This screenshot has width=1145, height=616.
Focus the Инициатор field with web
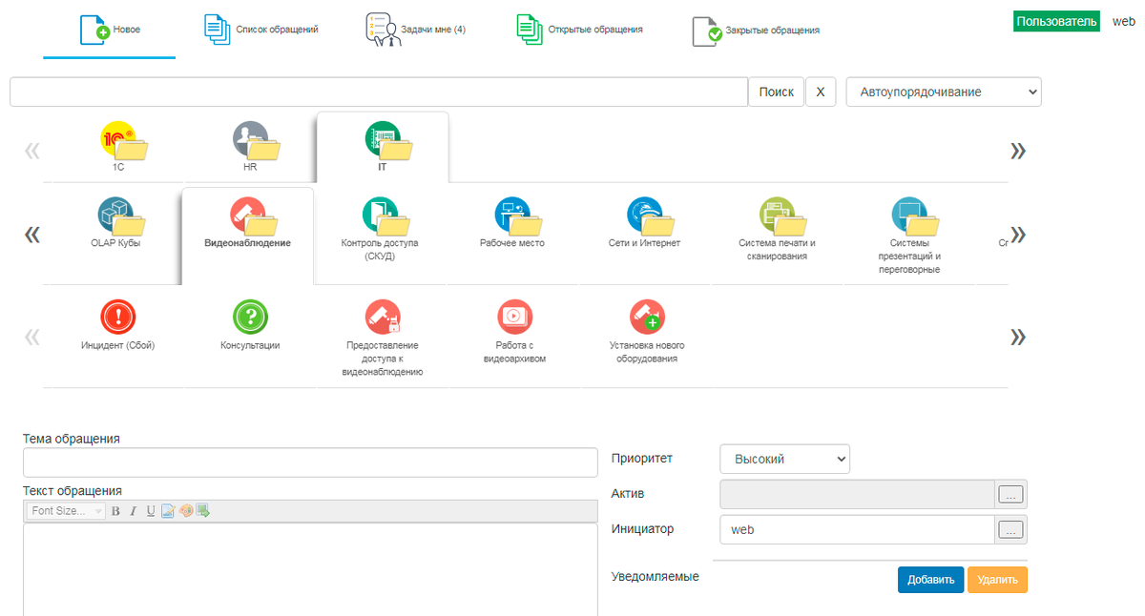[857, 529]
